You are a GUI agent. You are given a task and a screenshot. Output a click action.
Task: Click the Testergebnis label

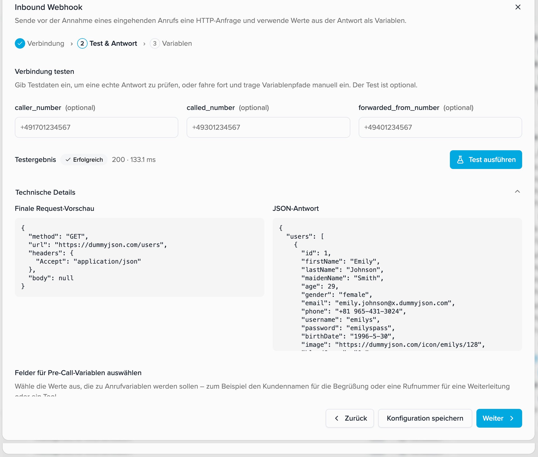(35, 160)
